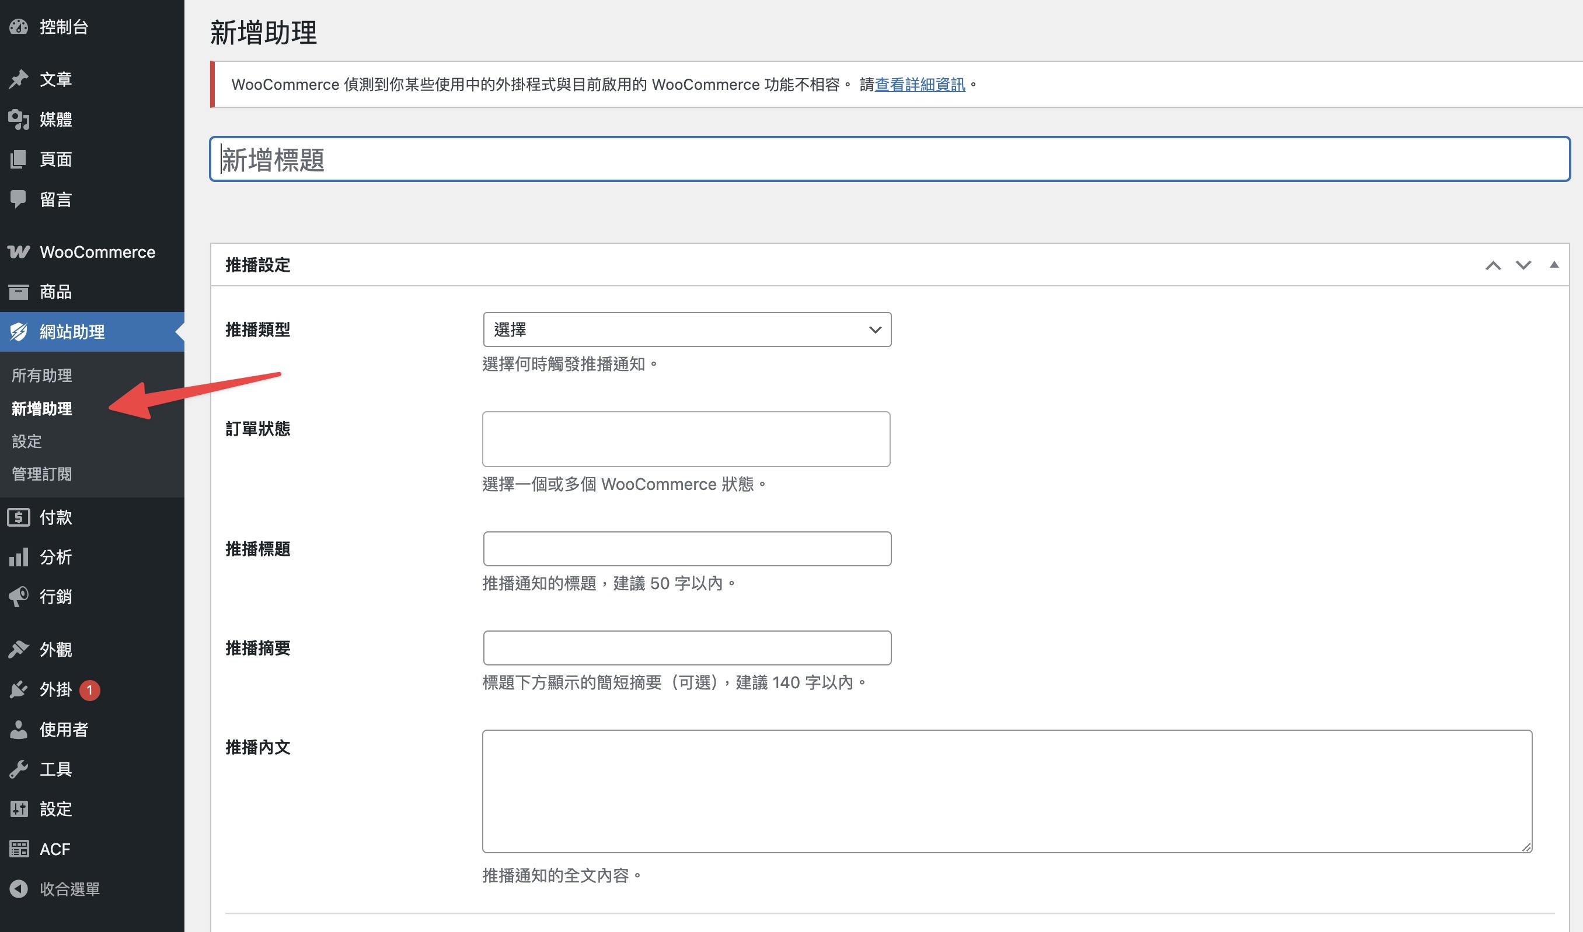Select the 網站助理 menu item
Viewport: 1583px width, 932px height.
[92, 332]
